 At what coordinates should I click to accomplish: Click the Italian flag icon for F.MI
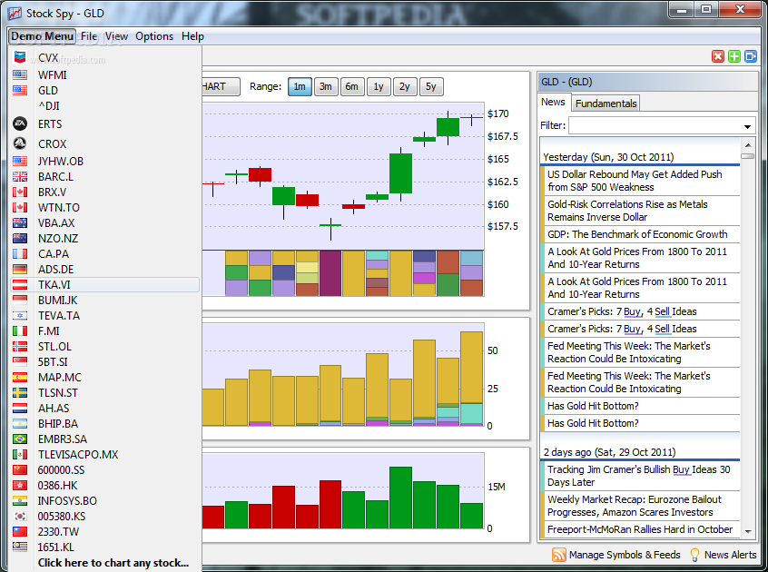point(20,331)
